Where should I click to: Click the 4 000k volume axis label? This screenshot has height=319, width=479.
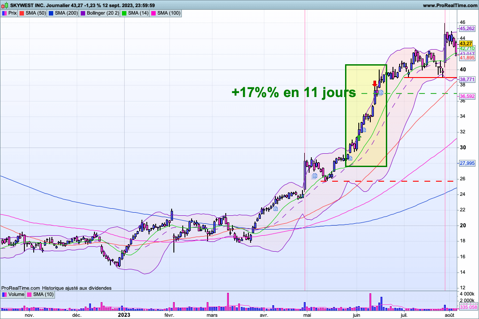tap(467, 294)
